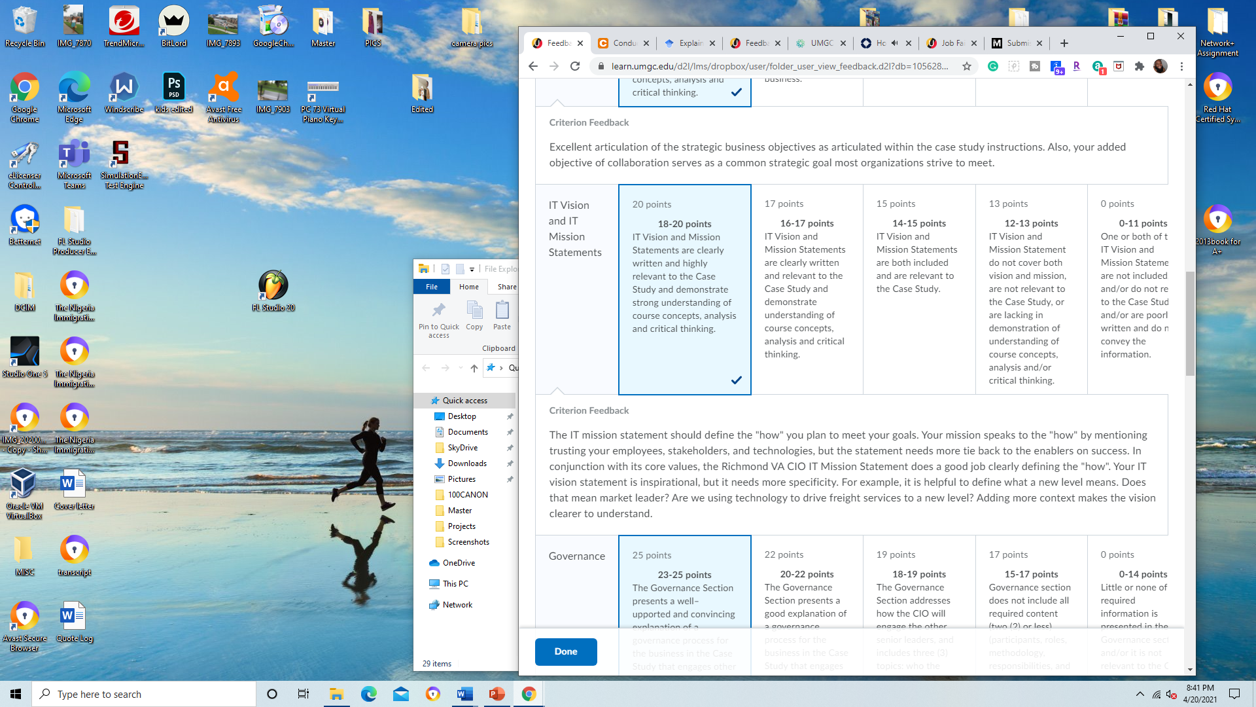The image size is (1256, 707).
Task: Switch to Home tab in File Explorer
Action: (x=469, y=287)
